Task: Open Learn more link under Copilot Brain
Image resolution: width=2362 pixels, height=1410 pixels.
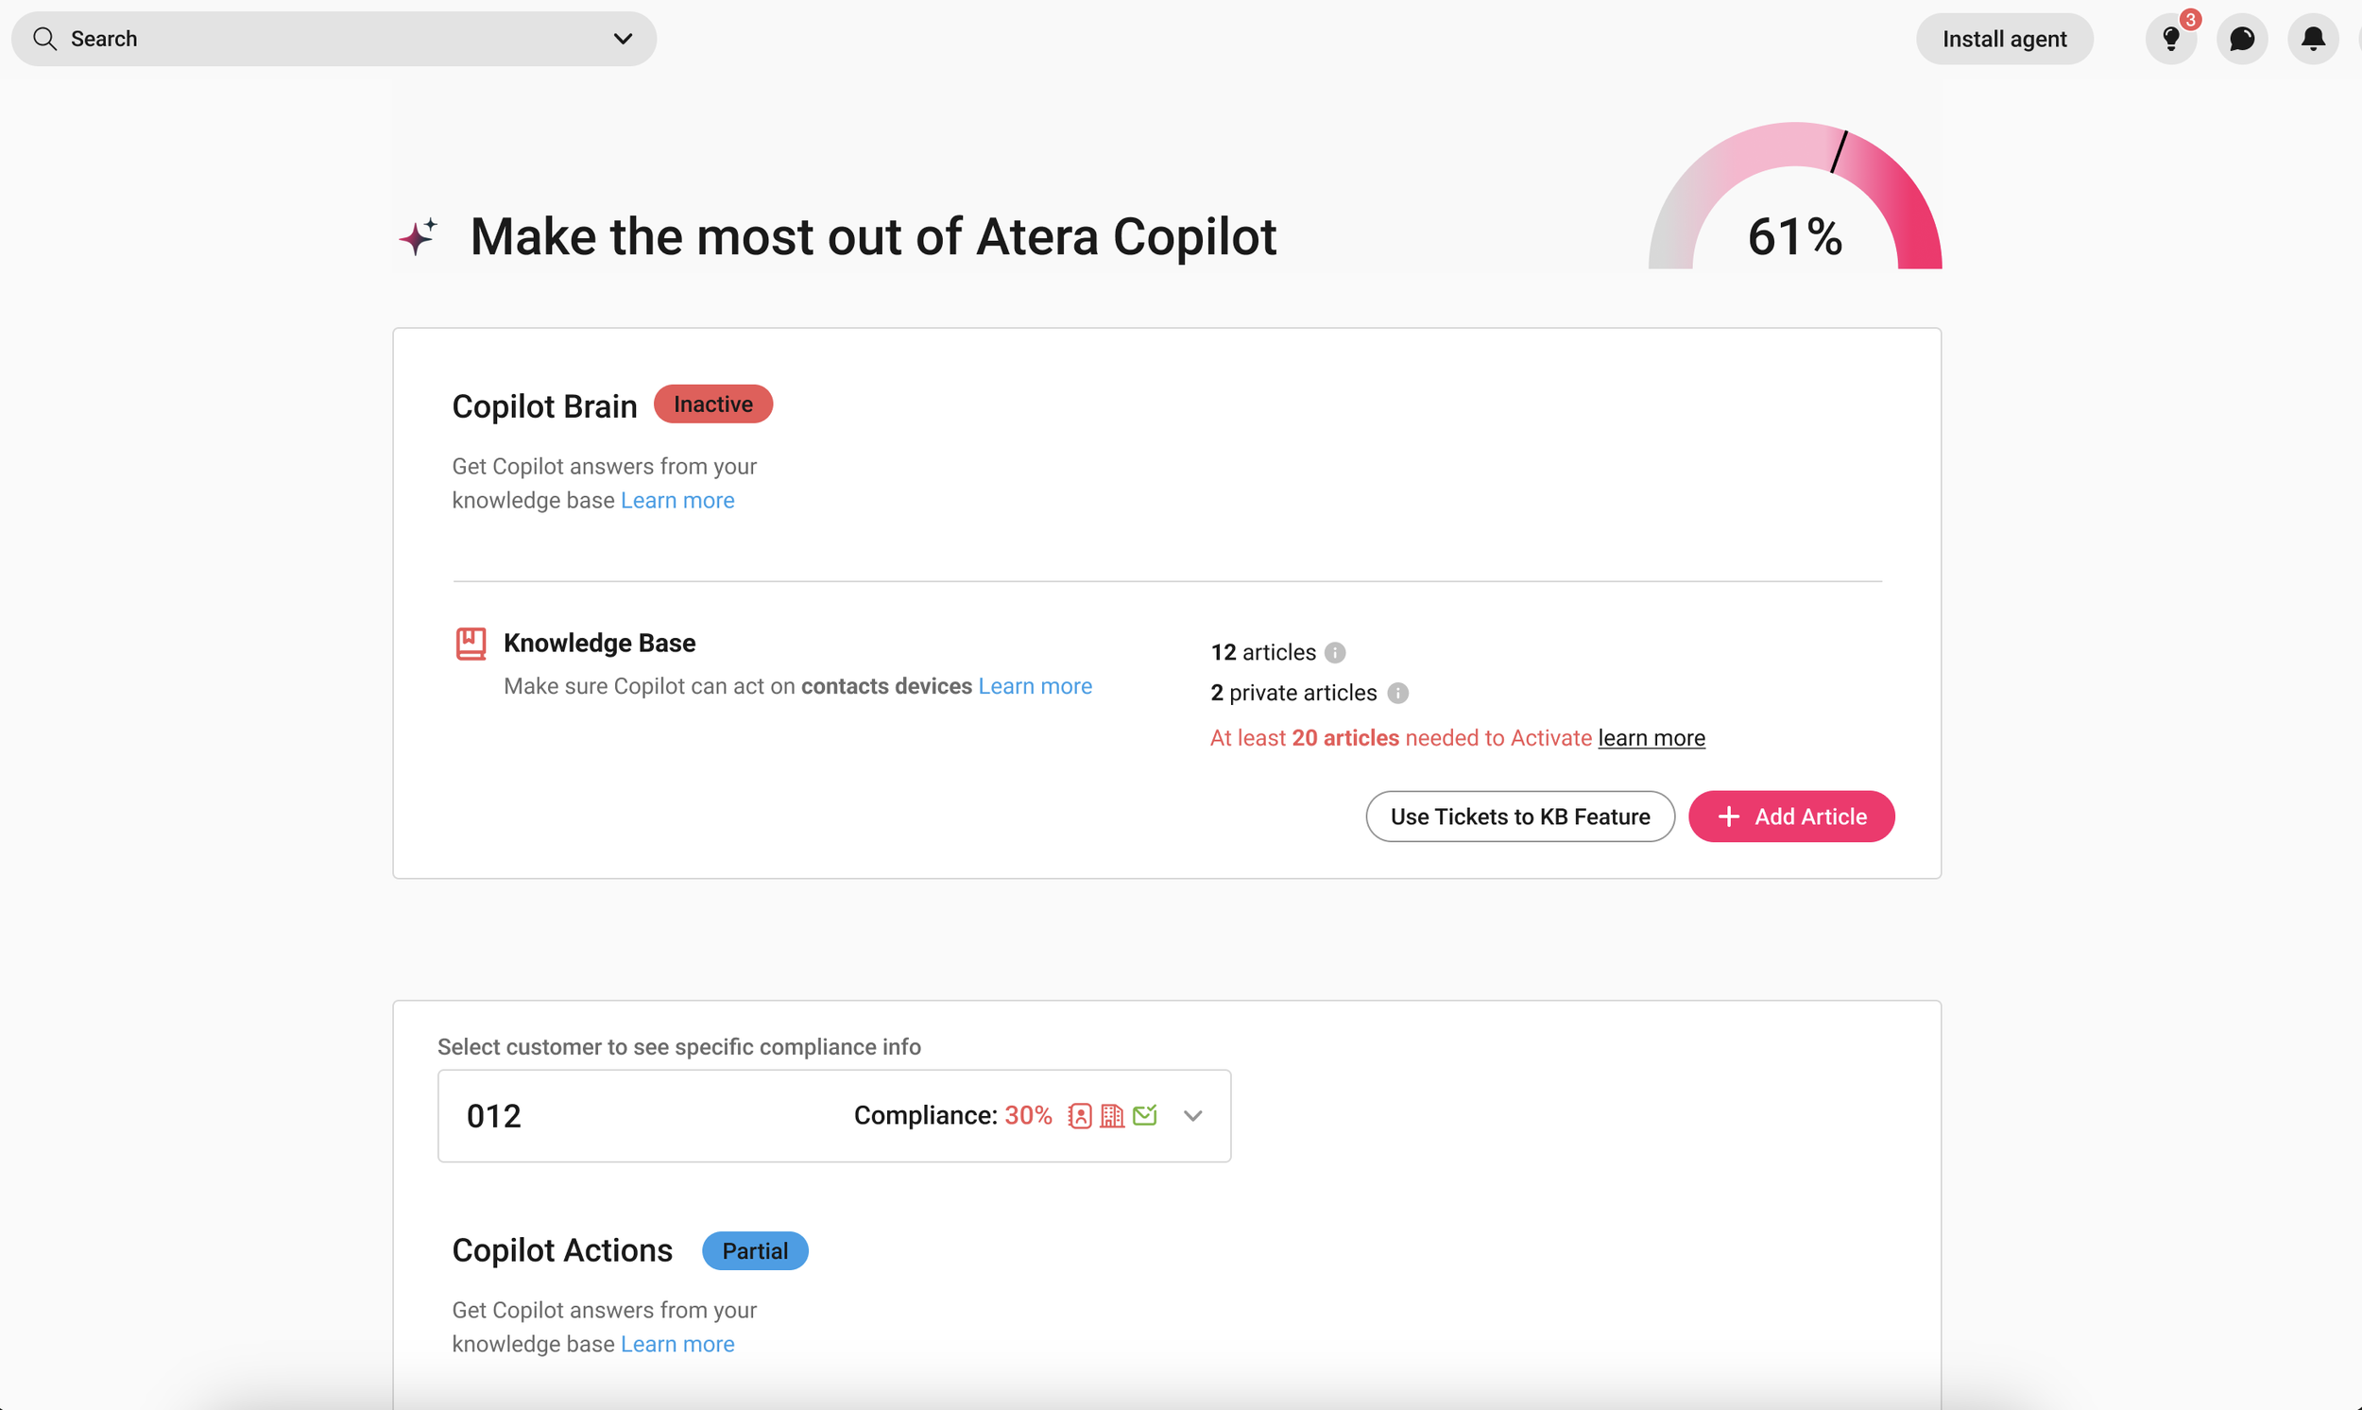Action: pyautogui.click(x=677, y=500)
